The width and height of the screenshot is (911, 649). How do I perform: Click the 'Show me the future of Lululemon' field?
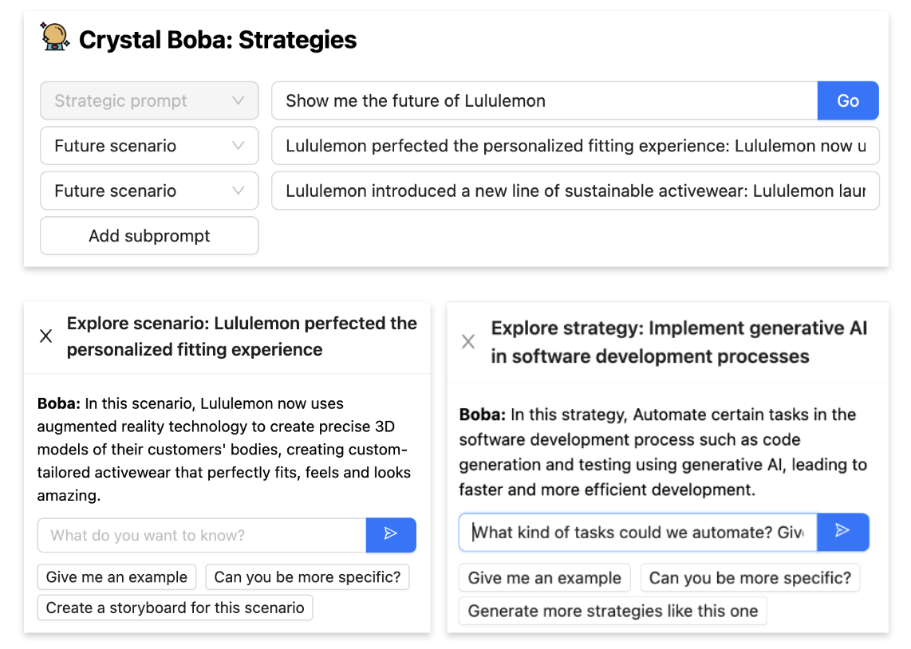pos(544,101)
